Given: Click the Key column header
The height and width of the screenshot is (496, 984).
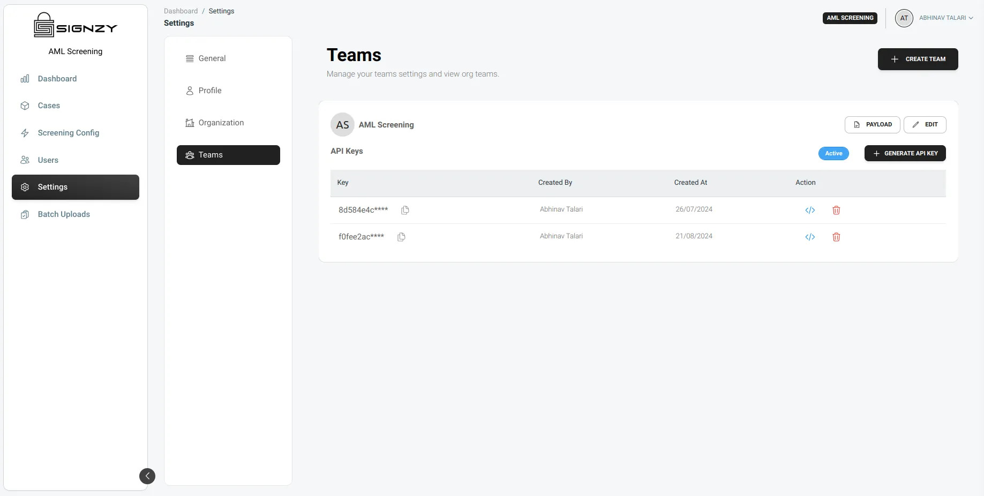Looking at the screenshot, I should 343,183.
